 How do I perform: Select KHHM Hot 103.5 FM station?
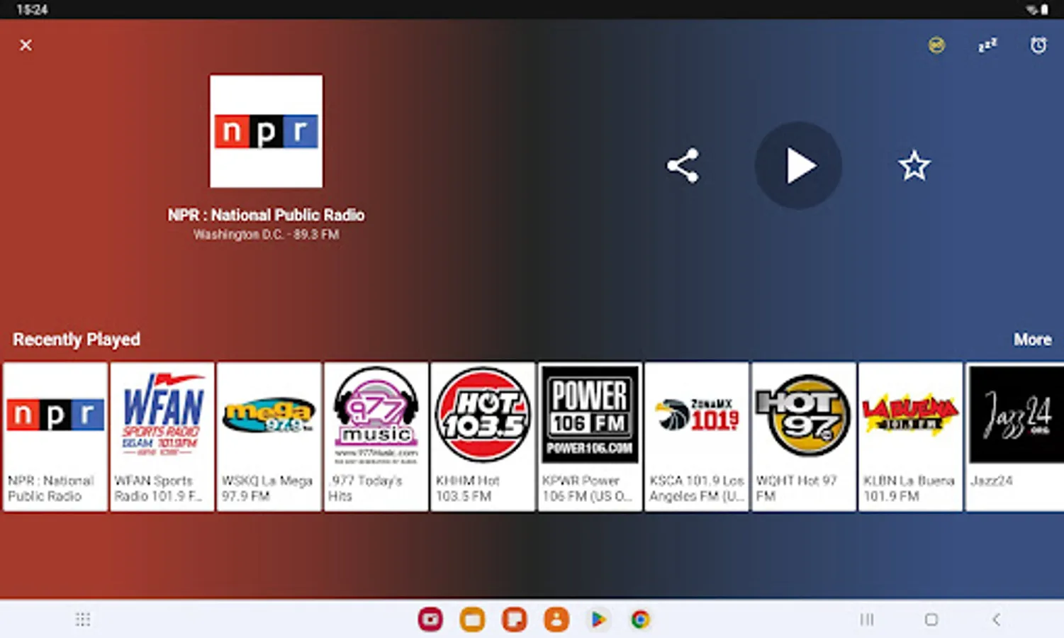click(x=483, y=437)
